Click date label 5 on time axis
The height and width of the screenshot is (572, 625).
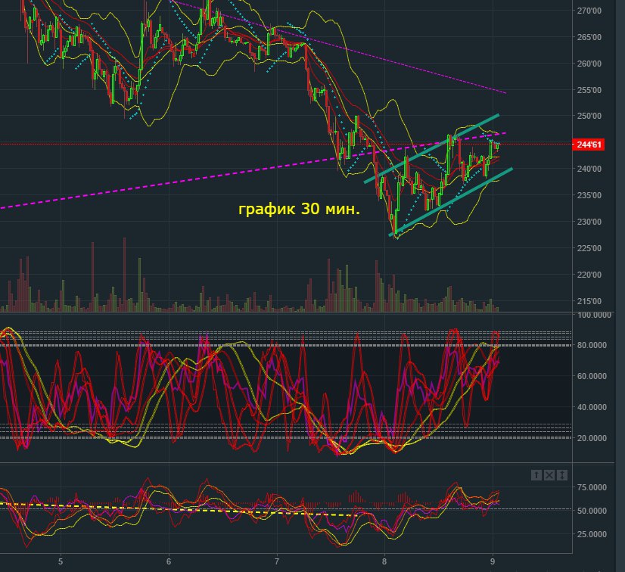61,561
